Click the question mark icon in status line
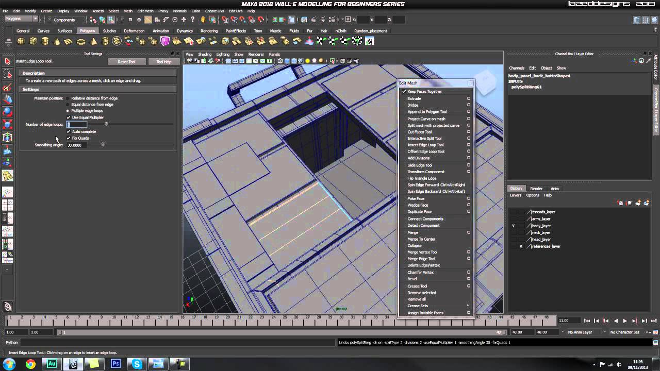The width and height of the screenshot is (660, 371). (x=192, y=20)
